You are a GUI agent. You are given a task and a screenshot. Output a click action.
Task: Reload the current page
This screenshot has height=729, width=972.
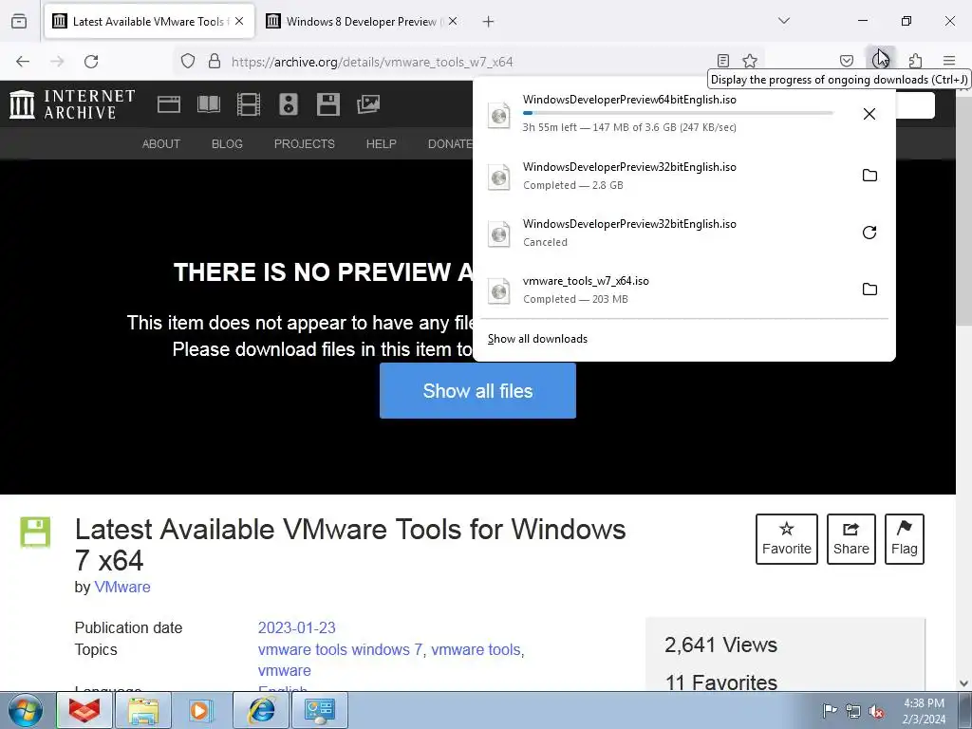[91, 61]
